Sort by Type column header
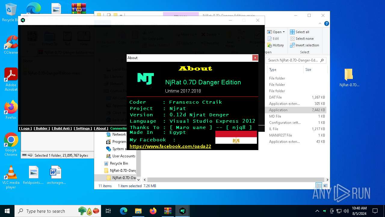 273,70
